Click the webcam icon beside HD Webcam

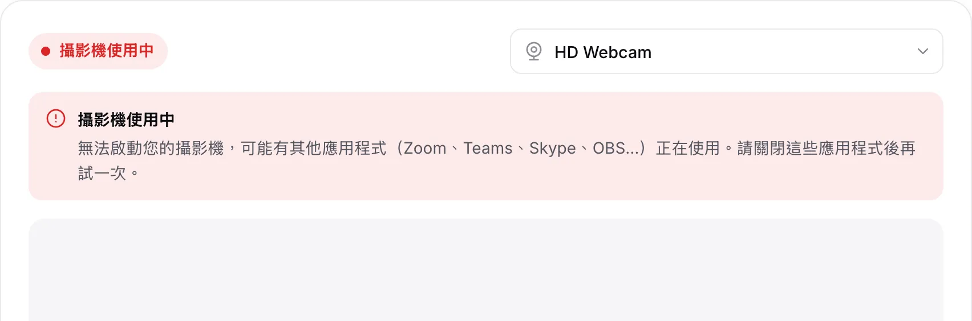(533, 51)
